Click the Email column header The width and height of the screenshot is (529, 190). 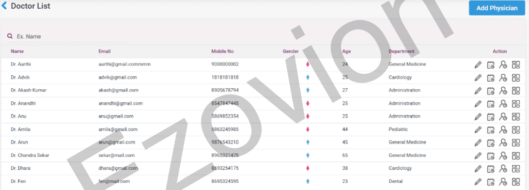click(x=104, y=52)
